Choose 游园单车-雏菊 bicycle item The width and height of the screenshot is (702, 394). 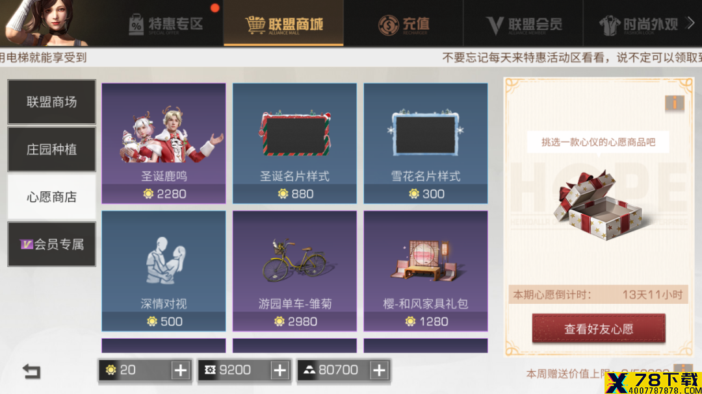[x=294, y=271]
